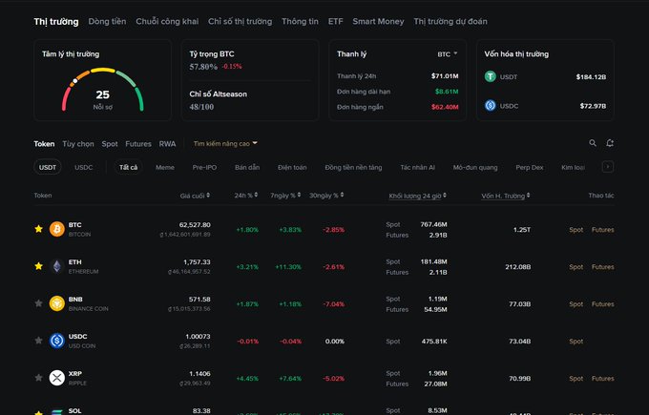Screen dimensions: 649x415
Task: Click the Bitcoin coin logo
Action: 57,229
